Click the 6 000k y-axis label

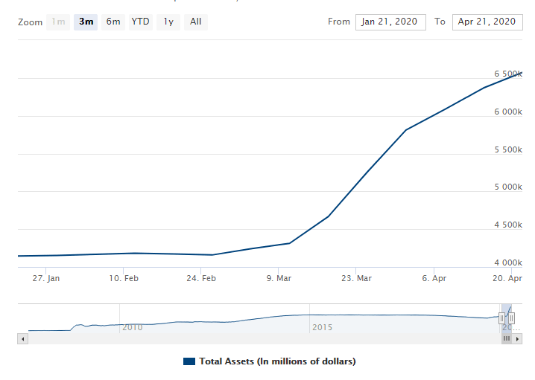coord(508,112)
